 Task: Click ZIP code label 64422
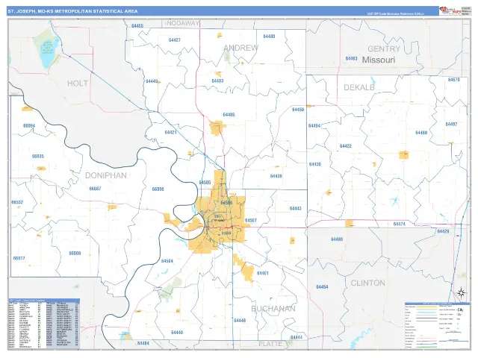point(346,146)
